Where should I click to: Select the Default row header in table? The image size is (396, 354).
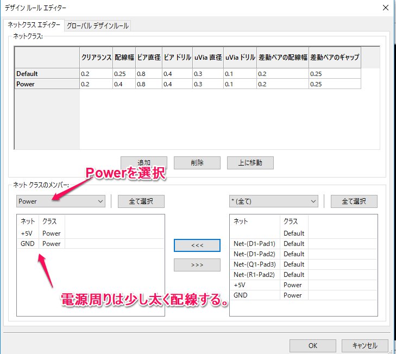pos(47,73)
